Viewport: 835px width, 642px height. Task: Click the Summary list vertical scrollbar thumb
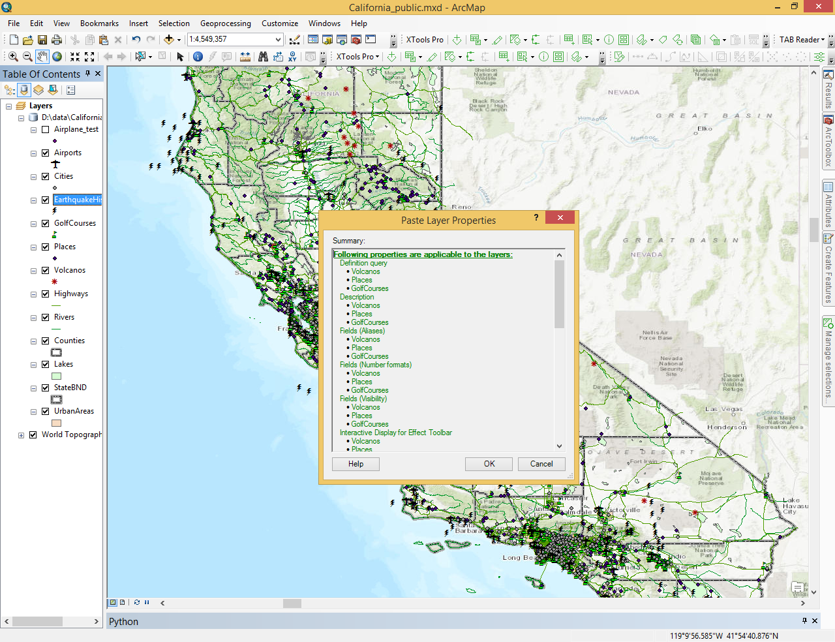(x=559, y=294)
